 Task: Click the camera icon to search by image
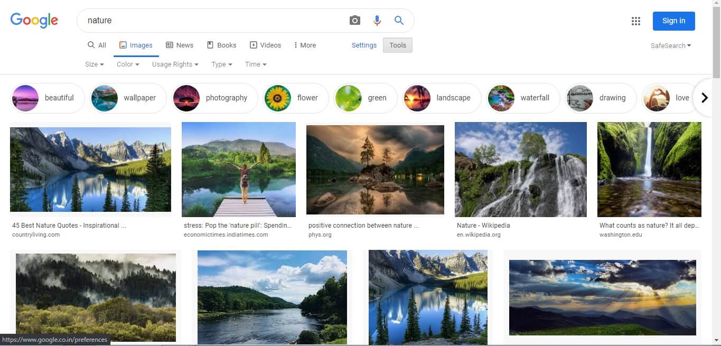pyautogui.click(x=354, y=20)
